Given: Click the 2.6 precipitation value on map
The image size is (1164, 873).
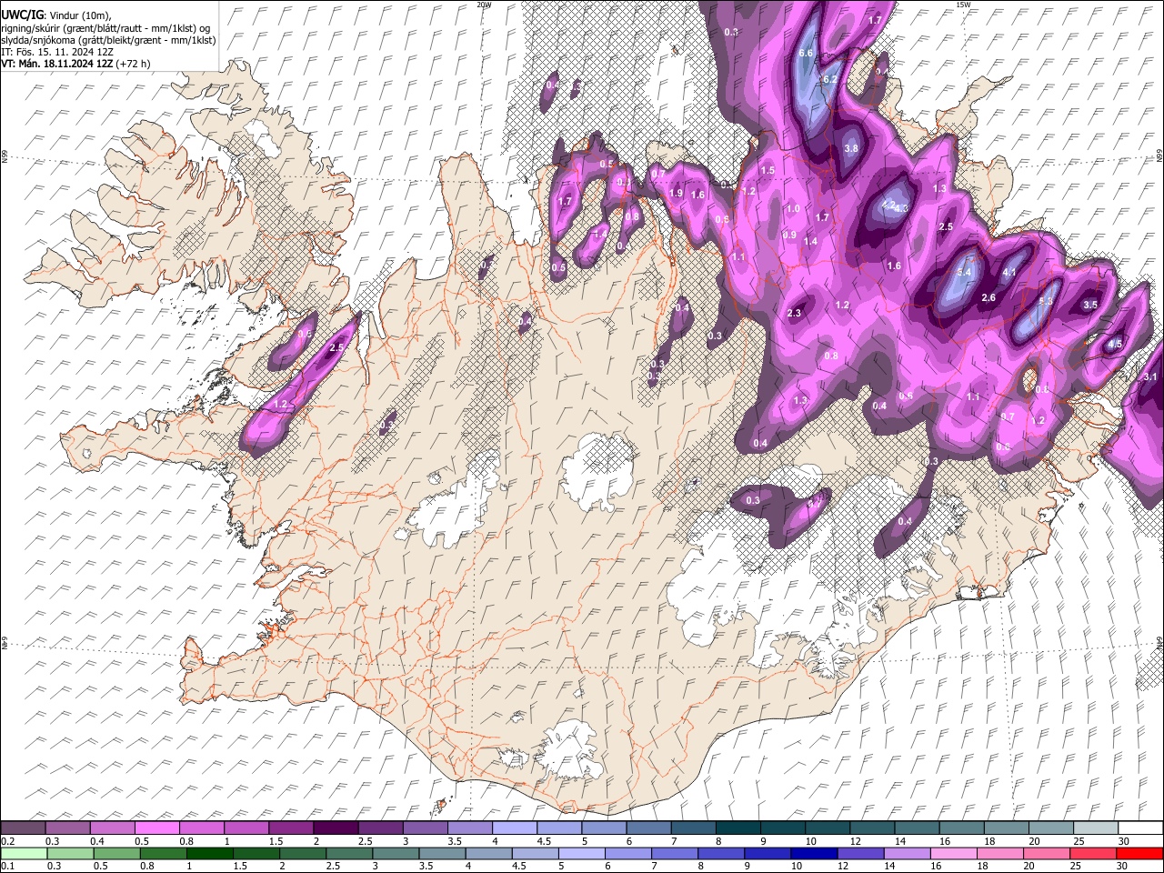Looking at the screenshot, I should pyautogui.click(x=989, y=298).
